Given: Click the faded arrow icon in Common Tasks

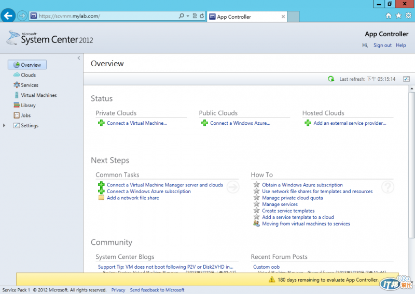Looking at the screenshot, I should coord(233,187).
